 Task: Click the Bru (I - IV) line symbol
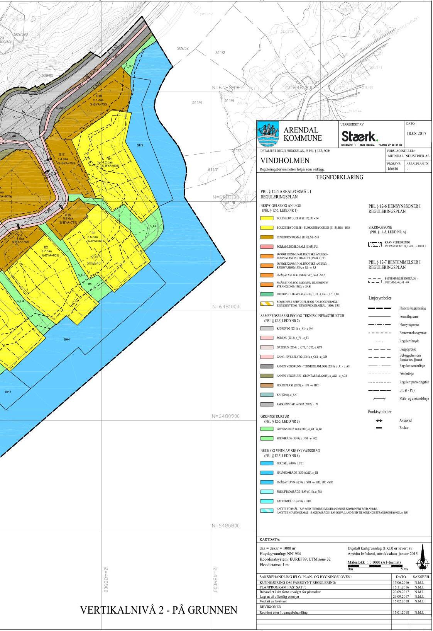point(380,390)
